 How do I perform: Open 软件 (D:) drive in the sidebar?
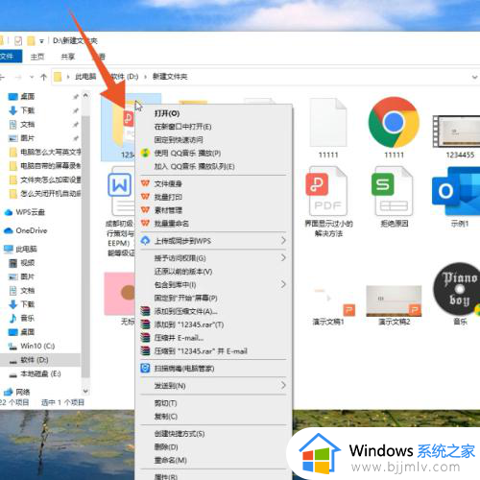click(x=30, y=360)
